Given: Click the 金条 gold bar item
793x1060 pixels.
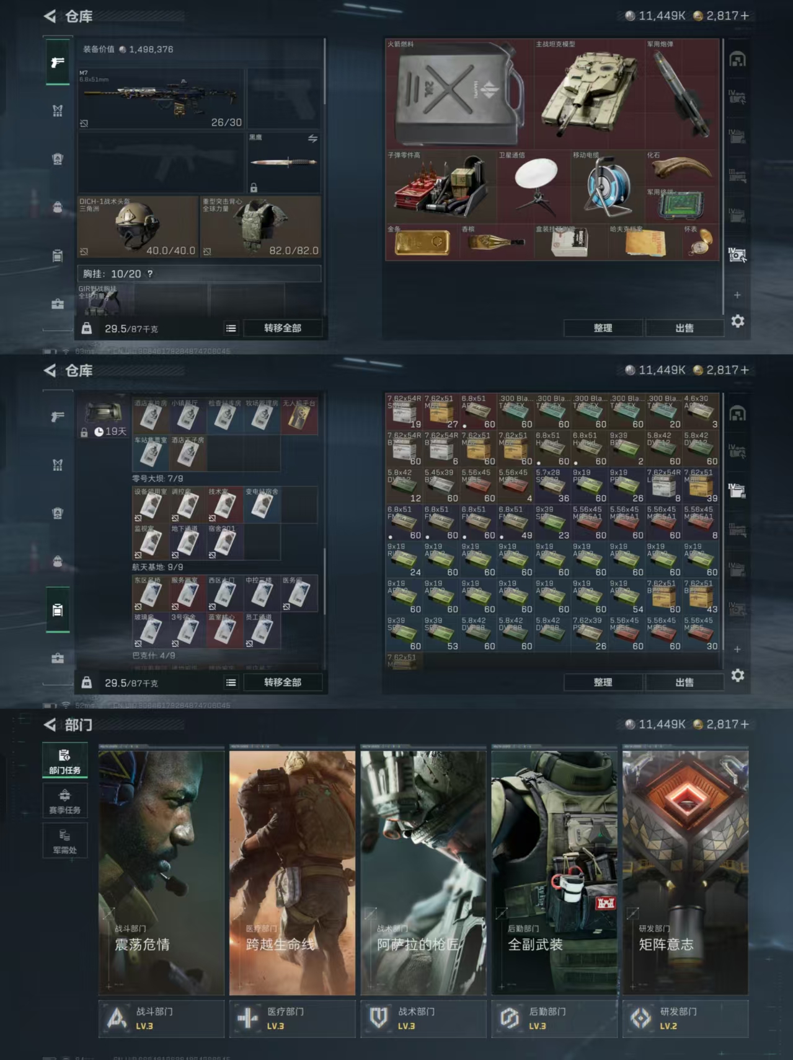Looking at the screenshot, I should point(422,242).
